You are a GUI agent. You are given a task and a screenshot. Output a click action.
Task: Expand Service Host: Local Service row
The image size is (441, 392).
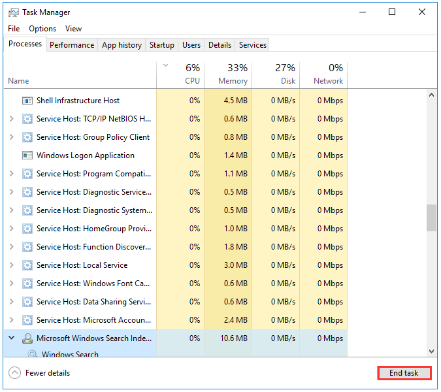click(x=12, y=265)
